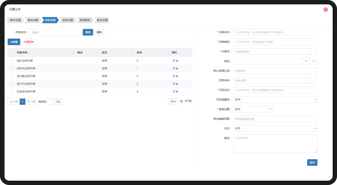Edit the 已完成任务列表 row

point(174,92)
